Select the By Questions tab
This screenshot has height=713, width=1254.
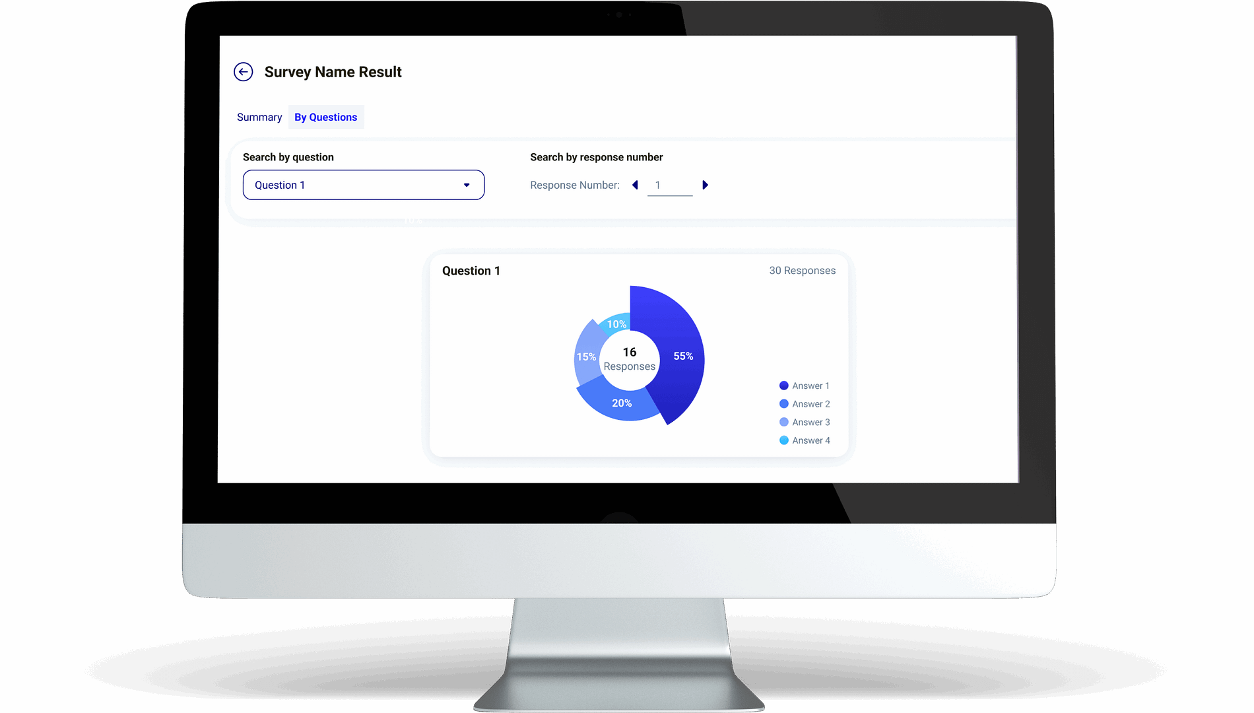[x=325, y=117]
